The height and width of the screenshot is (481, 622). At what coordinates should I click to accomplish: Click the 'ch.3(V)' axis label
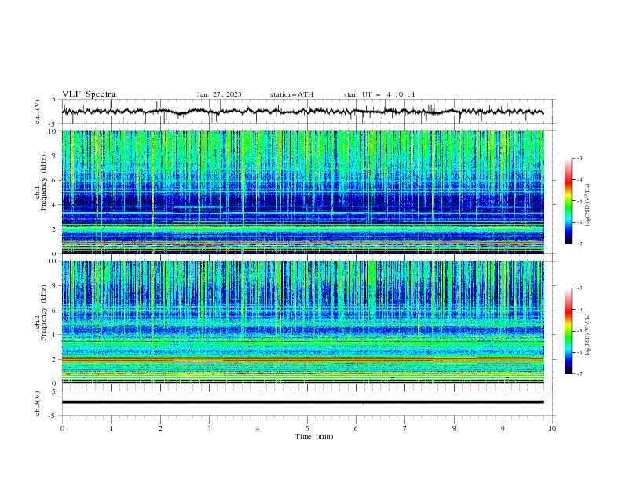[38, 403]
